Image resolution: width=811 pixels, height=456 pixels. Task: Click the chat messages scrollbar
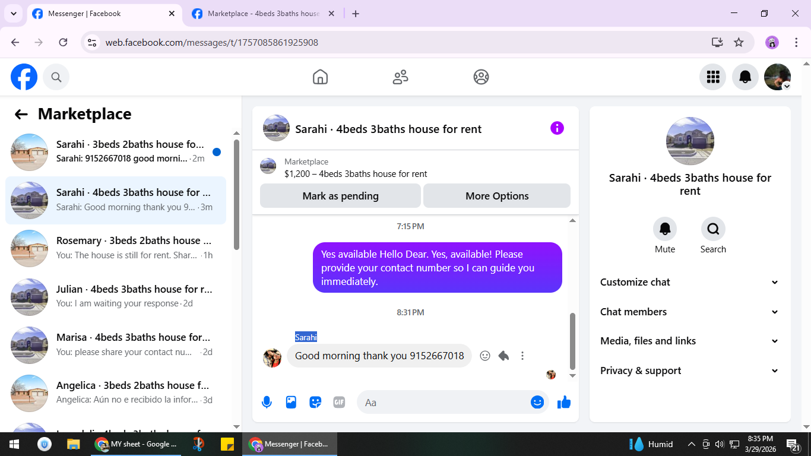[572, 341]
